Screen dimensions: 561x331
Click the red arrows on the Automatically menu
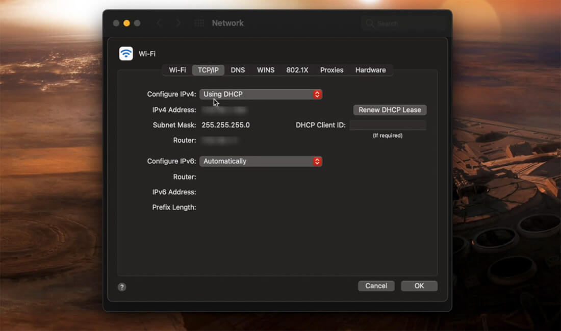coord(317,161)
